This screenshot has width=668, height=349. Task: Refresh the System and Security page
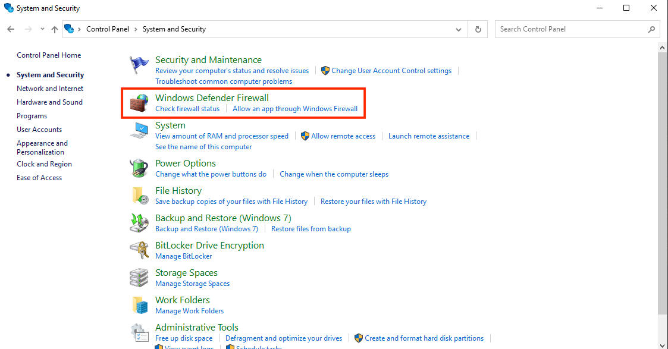coord(478,29)
